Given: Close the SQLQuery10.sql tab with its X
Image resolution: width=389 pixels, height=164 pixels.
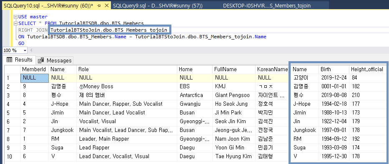Looking at the screenshot, I should click(x=106, y=6).
